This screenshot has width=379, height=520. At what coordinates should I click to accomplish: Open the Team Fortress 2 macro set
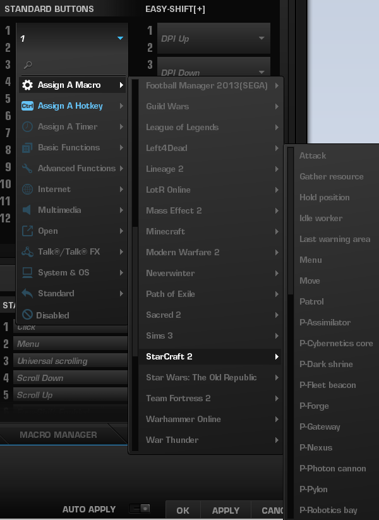point(210,398)
